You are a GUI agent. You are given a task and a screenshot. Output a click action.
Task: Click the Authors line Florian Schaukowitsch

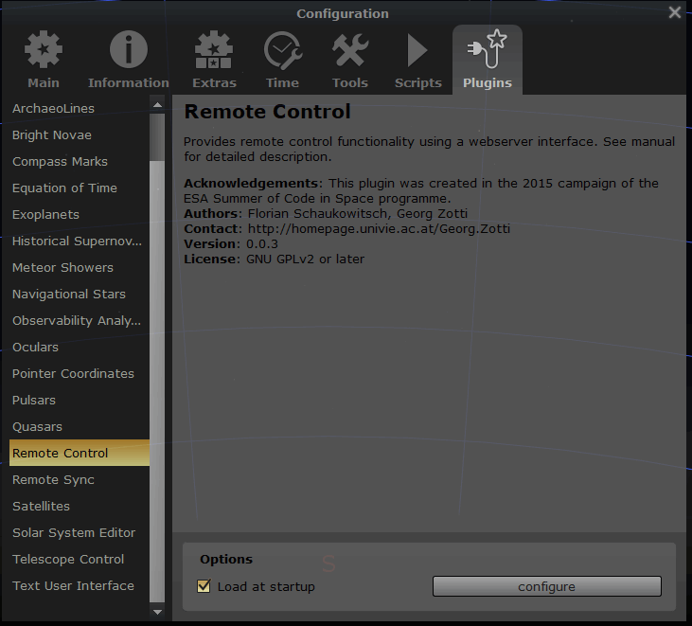[x=326, y=214]
